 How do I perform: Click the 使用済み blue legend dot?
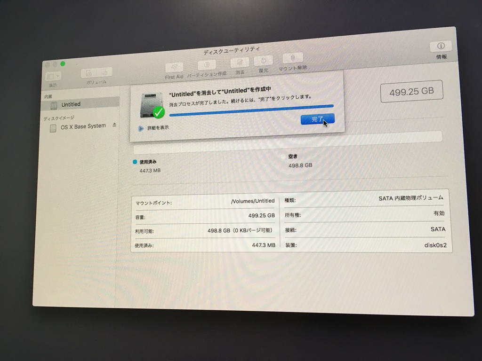point(135,162)
